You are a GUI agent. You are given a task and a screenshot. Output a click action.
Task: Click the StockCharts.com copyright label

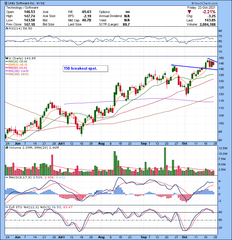(204, 3)
